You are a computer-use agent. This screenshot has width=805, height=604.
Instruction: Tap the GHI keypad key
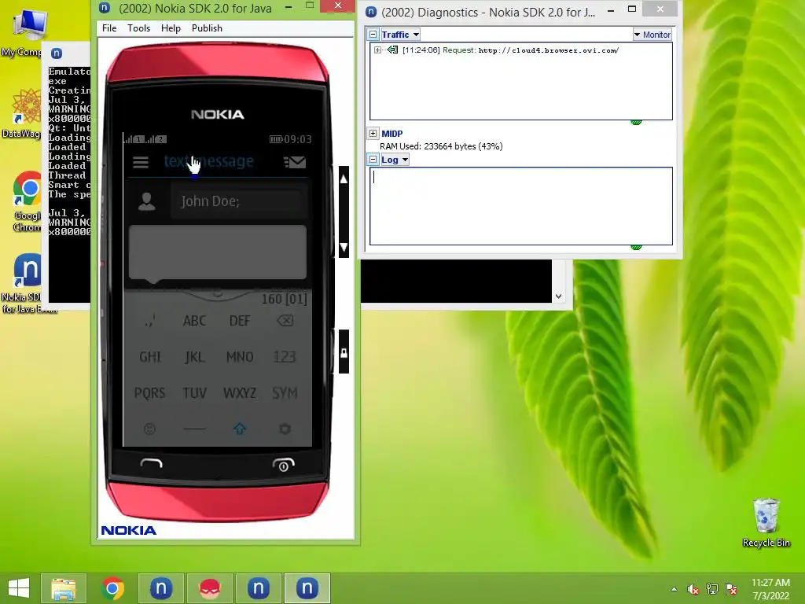pos(150,356)
